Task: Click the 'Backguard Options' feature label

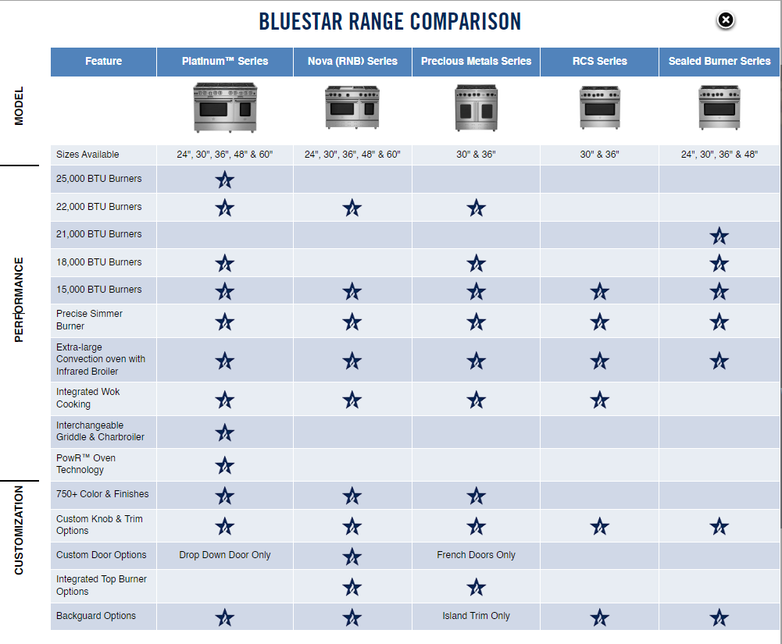Action: pyautogui.click(x=96, y=616)
